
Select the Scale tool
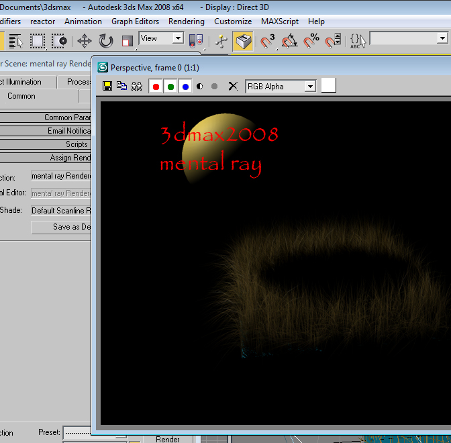pyautogui.click(x=127, y=41)
